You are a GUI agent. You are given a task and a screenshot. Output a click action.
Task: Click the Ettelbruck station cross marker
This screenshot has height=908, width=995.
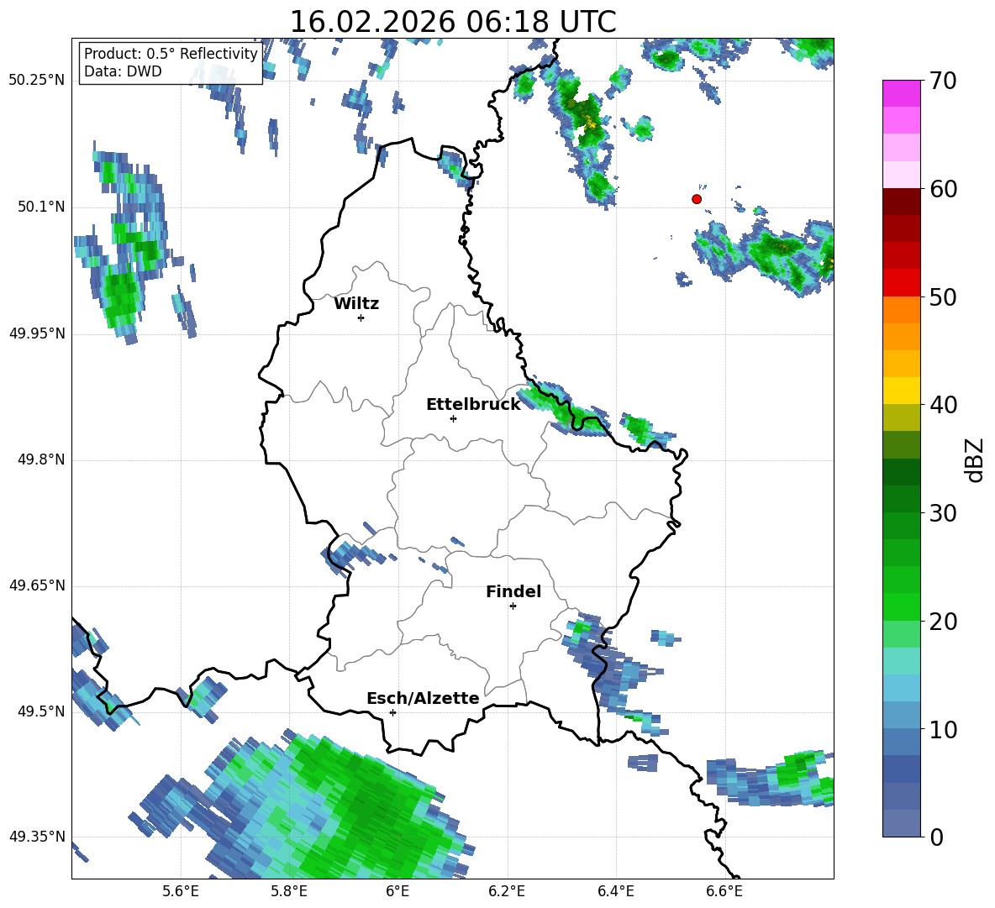pos(453,418)
